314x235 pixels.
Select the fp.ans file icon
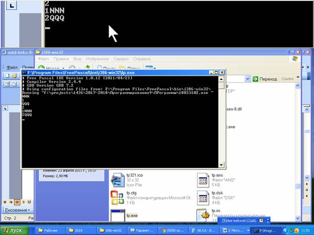(x=203, y=180)
